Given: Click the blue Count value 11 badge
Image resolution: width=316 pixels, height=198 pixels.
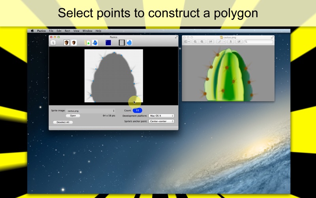Looking at the screenshot, I should 137,110.
